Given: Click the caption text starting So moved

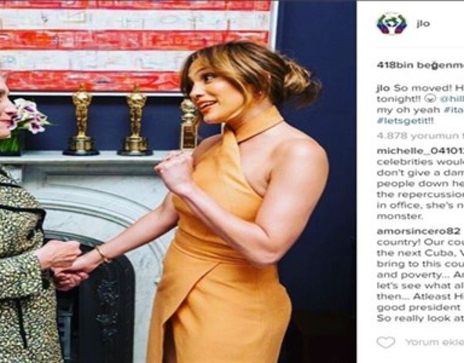Looking at the screenshot, I should point(420,105).
